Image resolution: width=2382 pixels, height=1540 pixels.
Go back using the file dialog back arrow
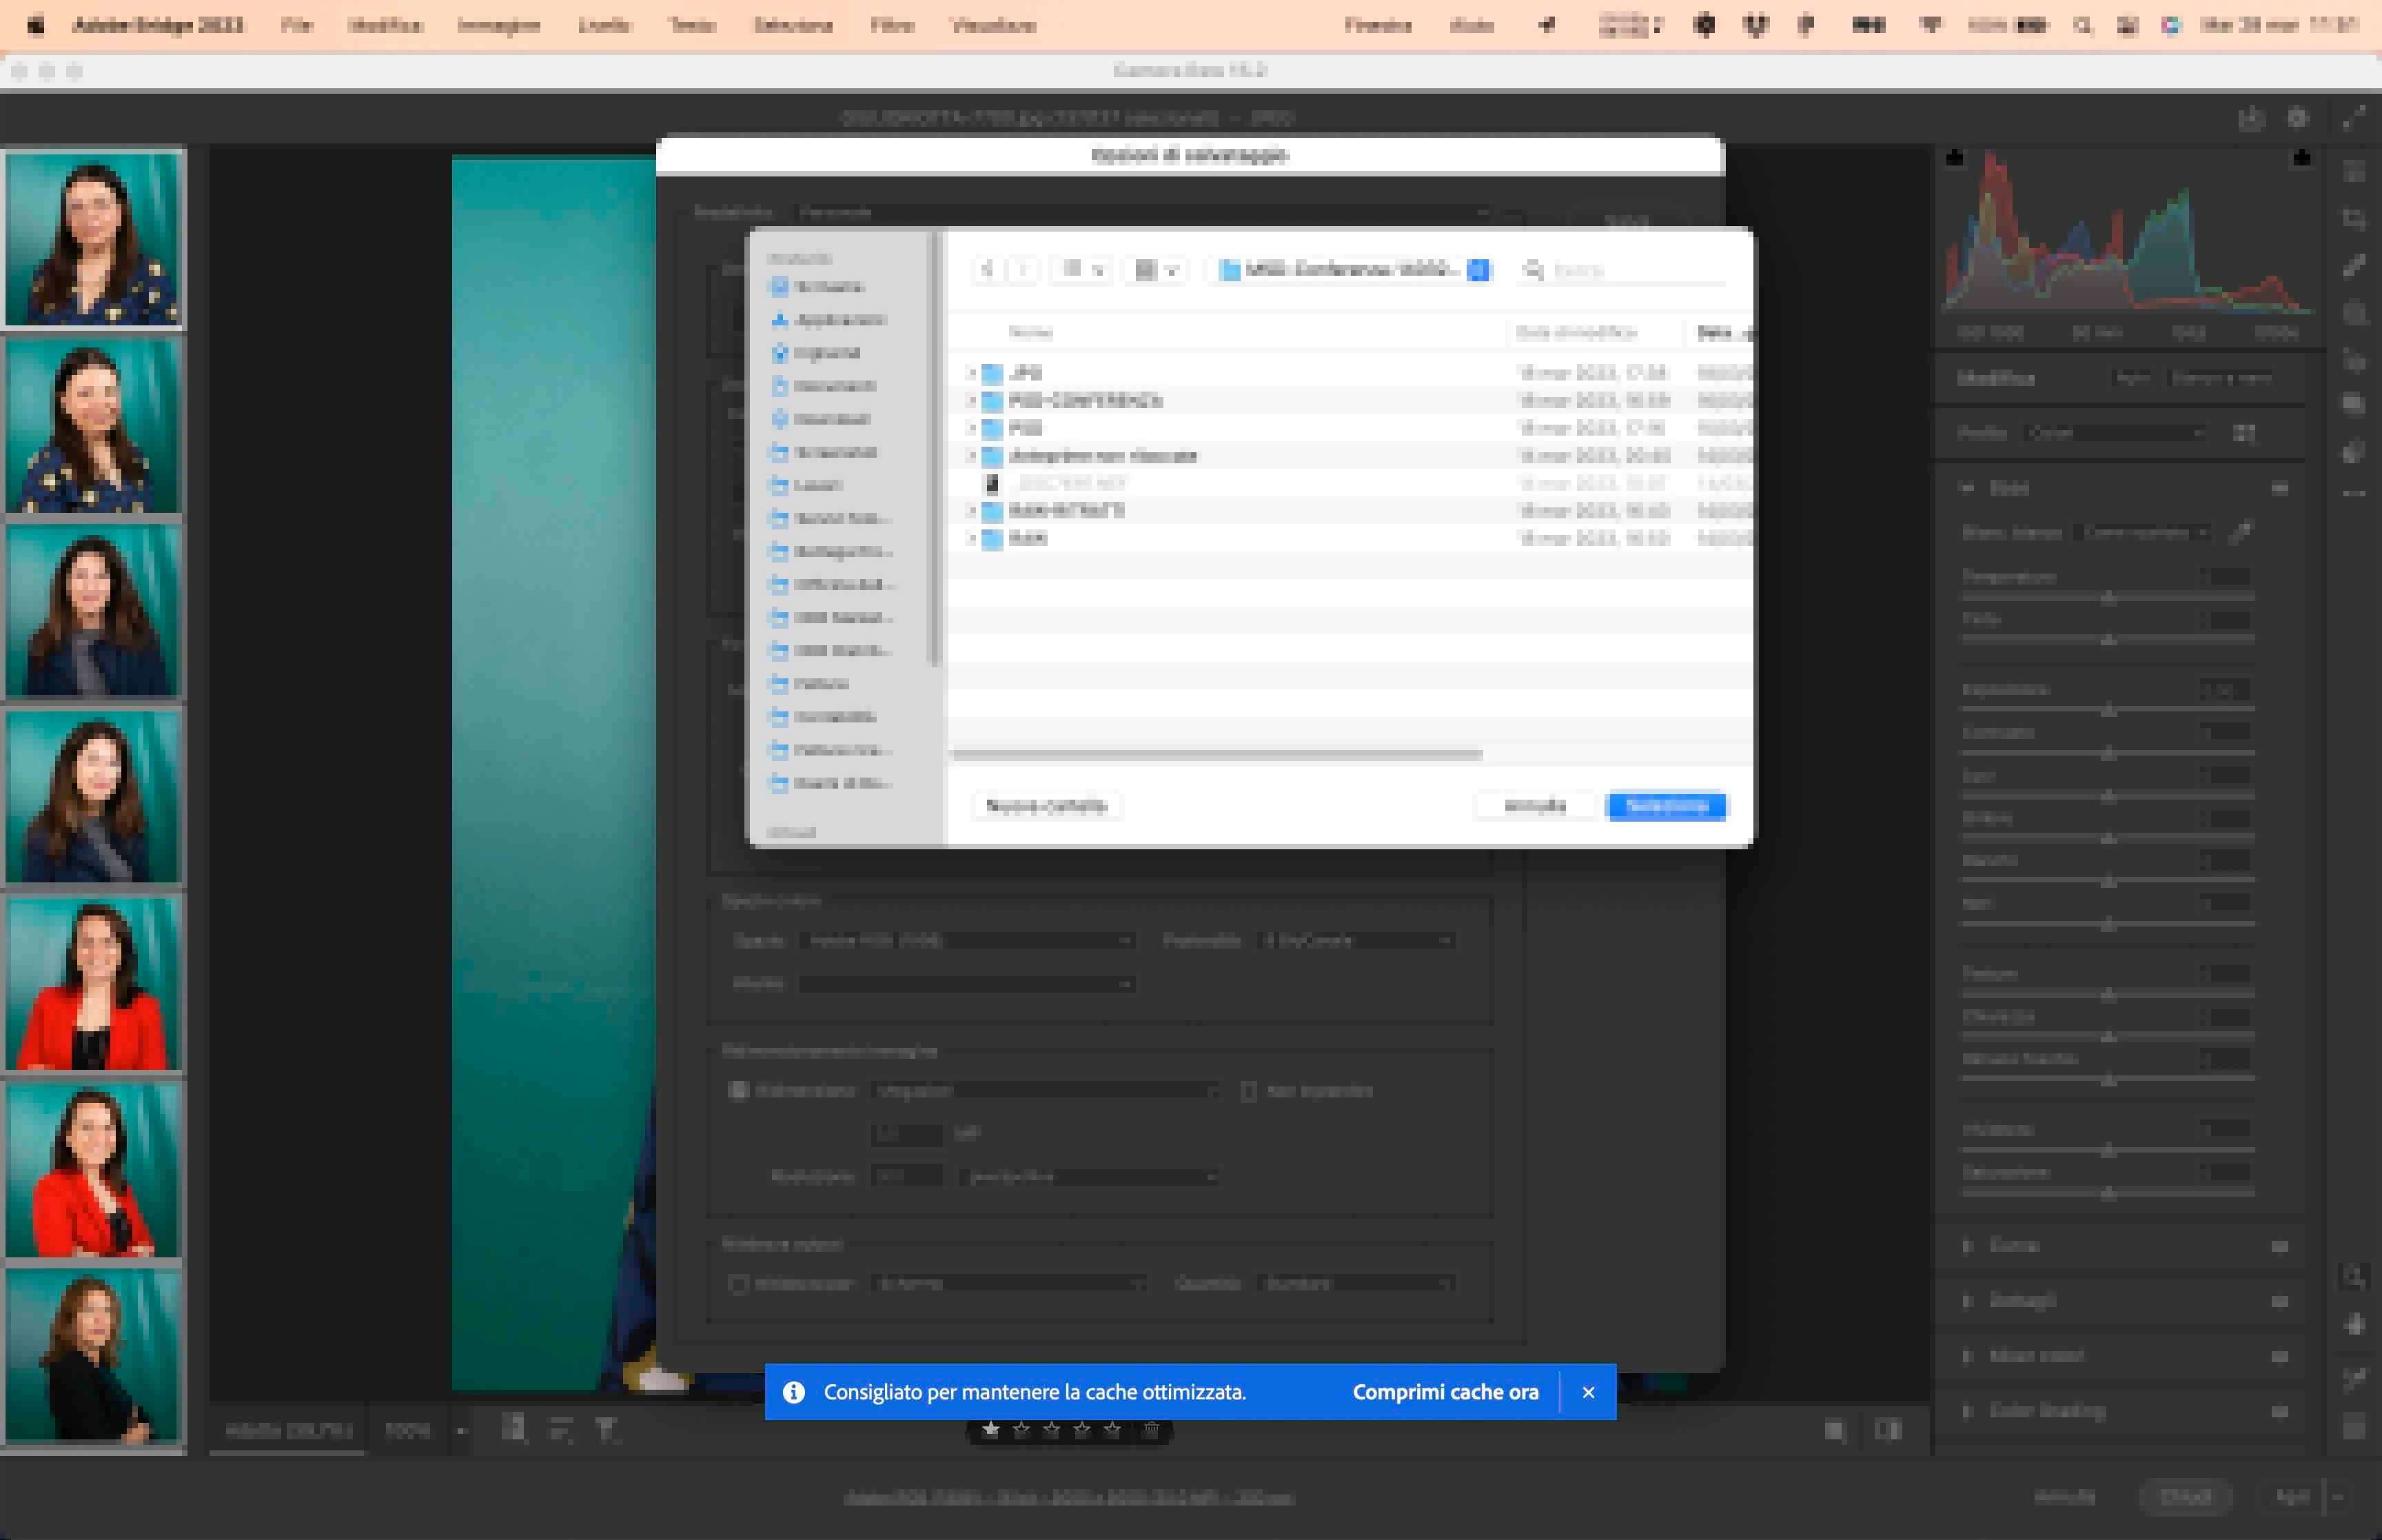tap(988, 270)
